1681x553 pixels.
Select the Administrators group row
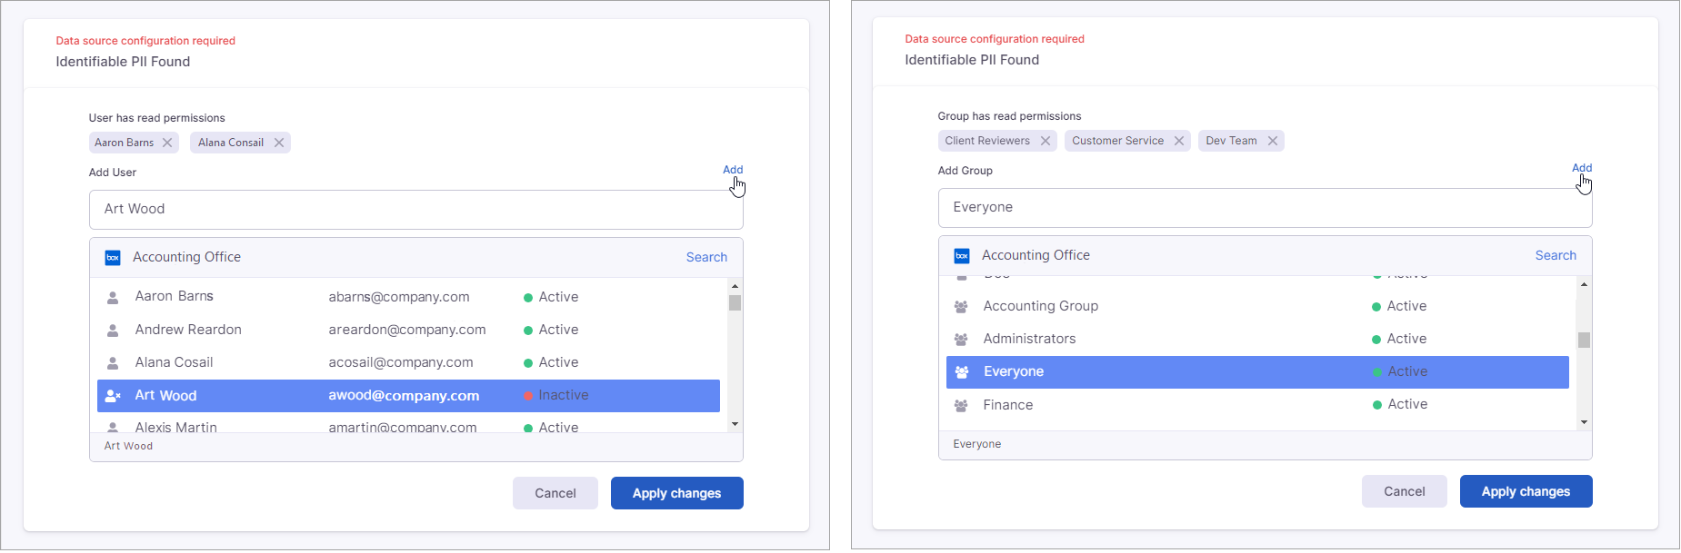click(x=1029, y=339)
